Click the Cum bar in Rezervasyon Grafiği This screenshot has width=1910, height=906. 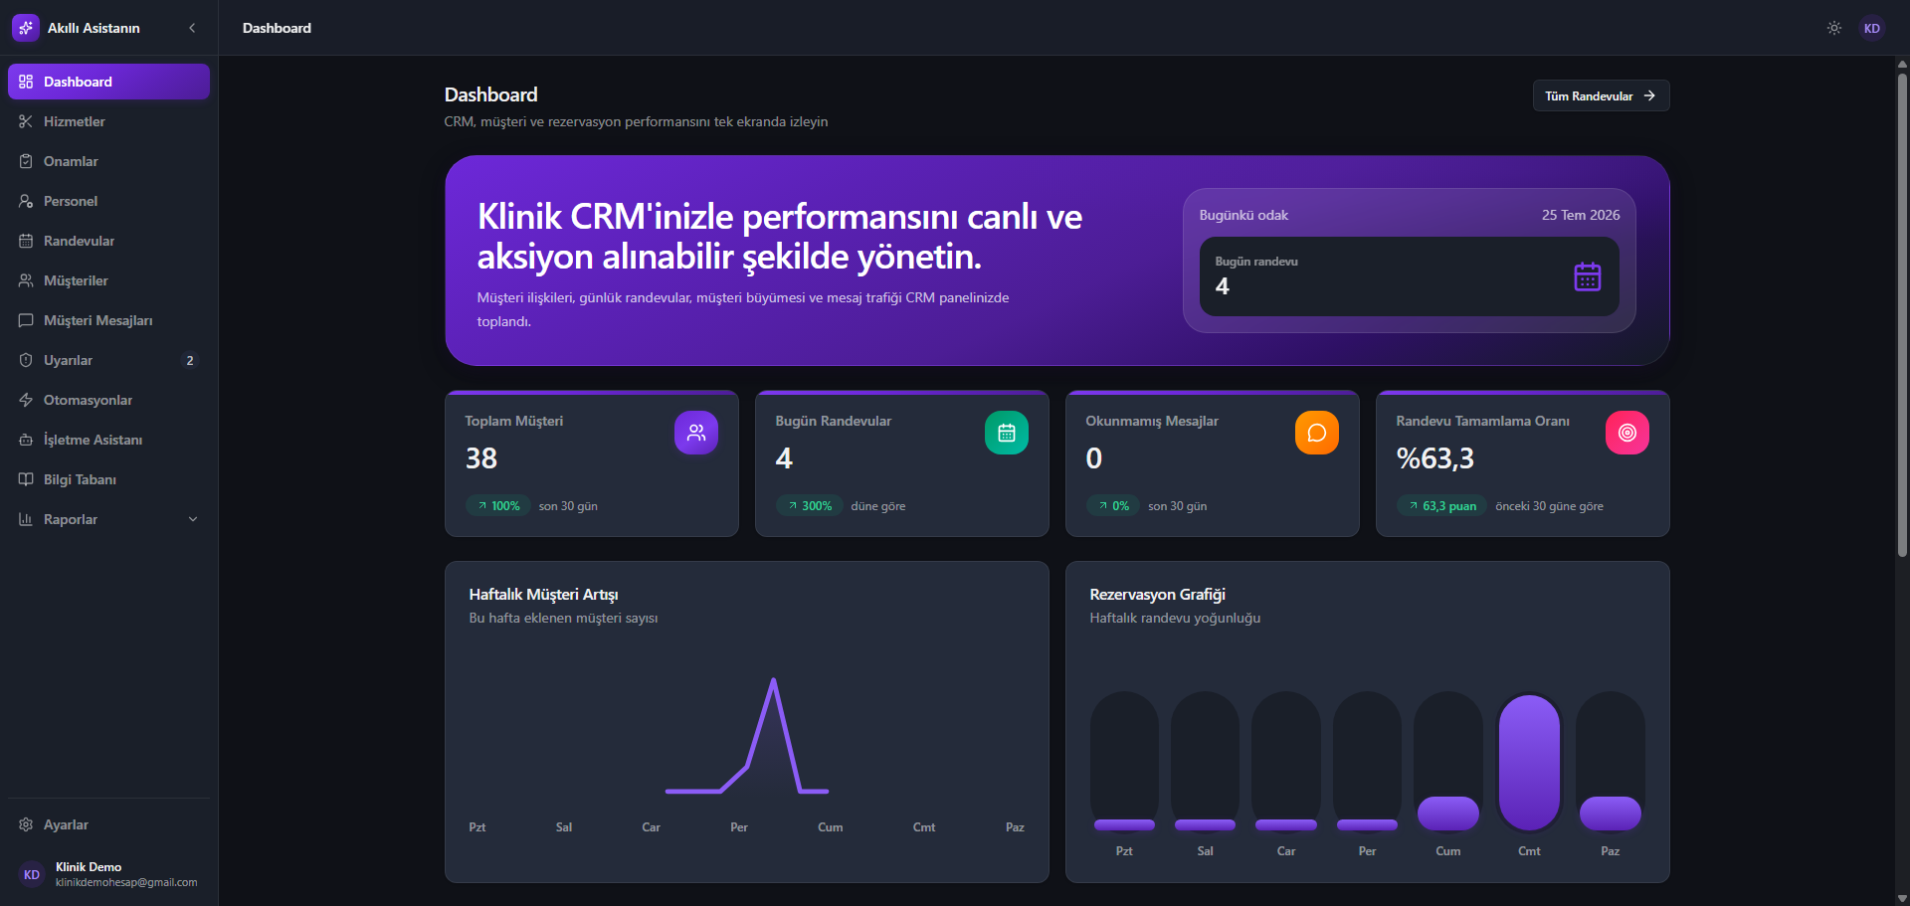click(x=1448, y=813)
